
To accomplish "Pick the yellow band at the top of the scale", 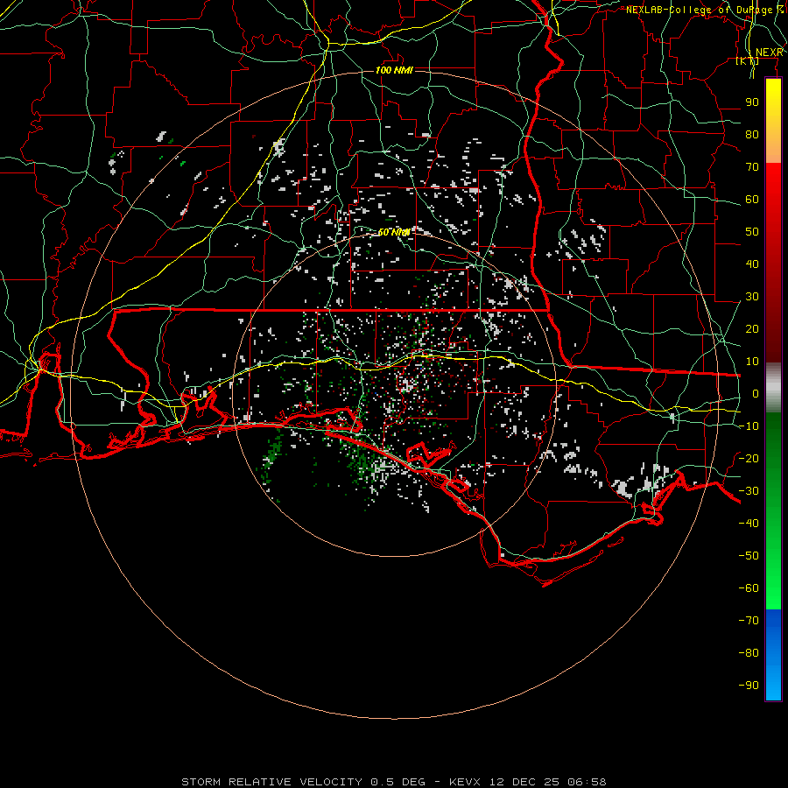I will [773, 95].
